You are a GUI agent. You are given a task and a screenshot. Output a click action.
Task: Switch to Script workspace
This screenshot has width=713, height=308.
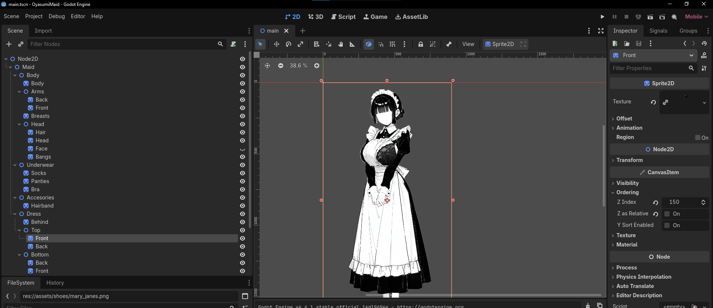coord(343,17)
